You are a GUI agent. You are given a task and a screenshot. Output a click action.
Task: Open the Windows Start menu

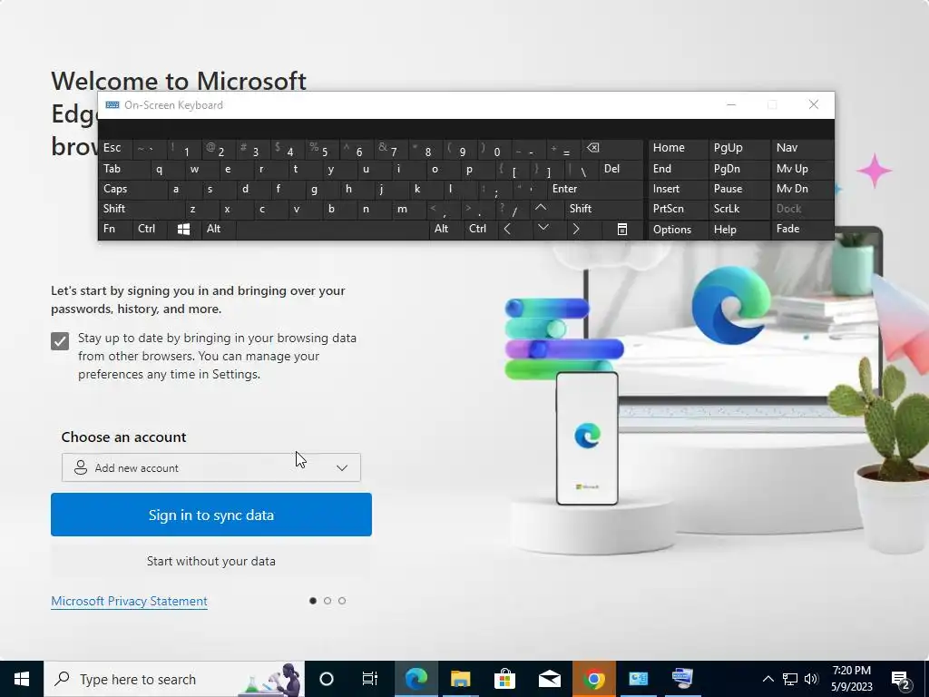click(x=22, y=679)
